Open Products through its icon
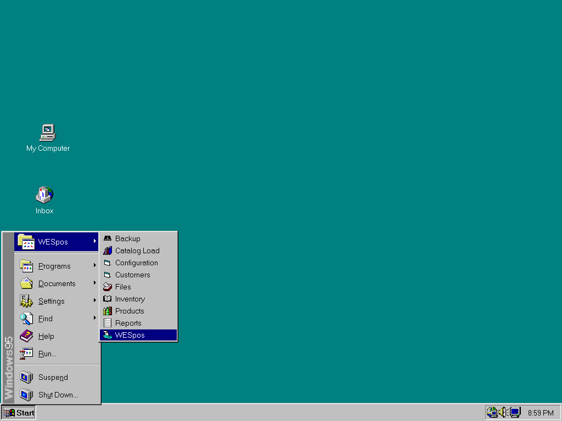Viewport: 562px width, 421px height. click(x=108, y=311)
